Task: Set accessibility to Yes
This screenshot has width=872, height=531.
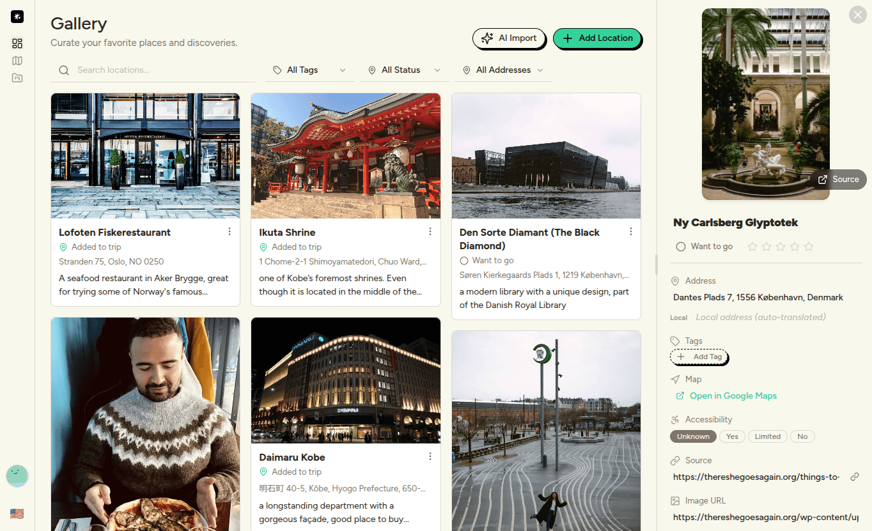Action: point(732,437)
